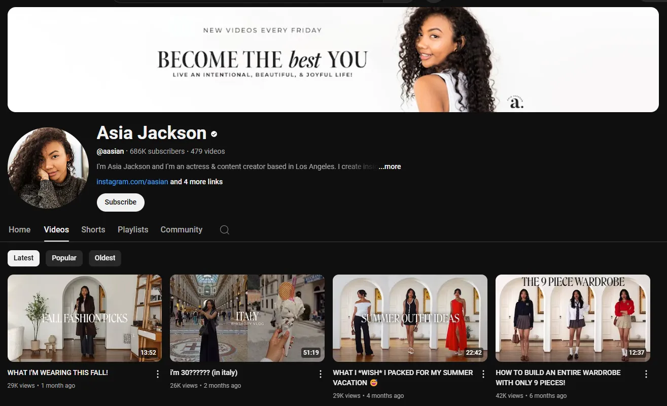Open the instagram.com/aasian link
This screenshot has width=667, height=406.
click(132, 182)
